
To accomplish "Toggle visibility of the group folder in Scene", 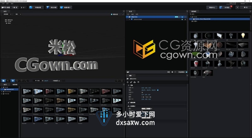I will pos(182,17).
